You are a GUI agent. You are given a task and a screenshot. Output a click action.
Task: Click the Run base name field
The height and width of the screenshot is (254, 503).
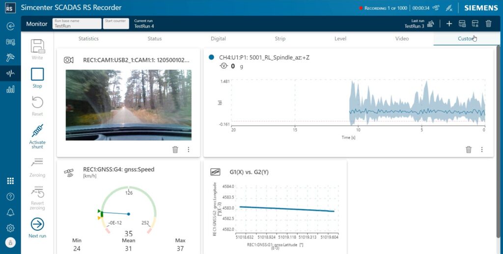76,26
